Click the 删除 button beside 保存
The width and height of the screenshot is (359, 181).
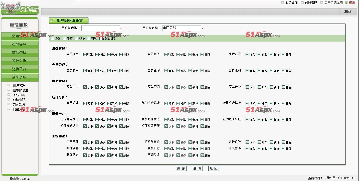[197, 168]
